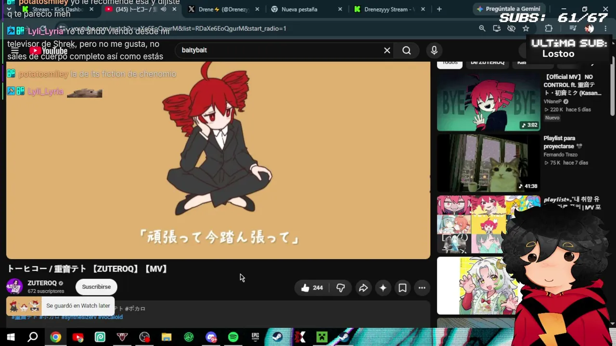Dislike the video with thumbs-down
Viewport: 616px width, 346px height.
pyautogui.click(x=341, y=288)
